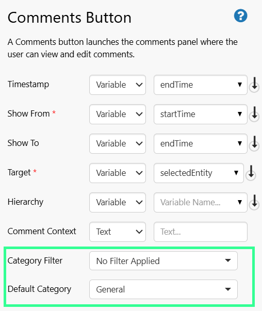Expand the Timestamp endTime variable list
Image resolution: width=262 pixels, height=311 pixels.
point(201,85)
